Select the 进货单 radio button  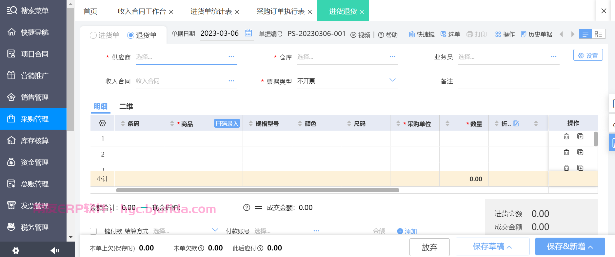(x=93, y=35)
